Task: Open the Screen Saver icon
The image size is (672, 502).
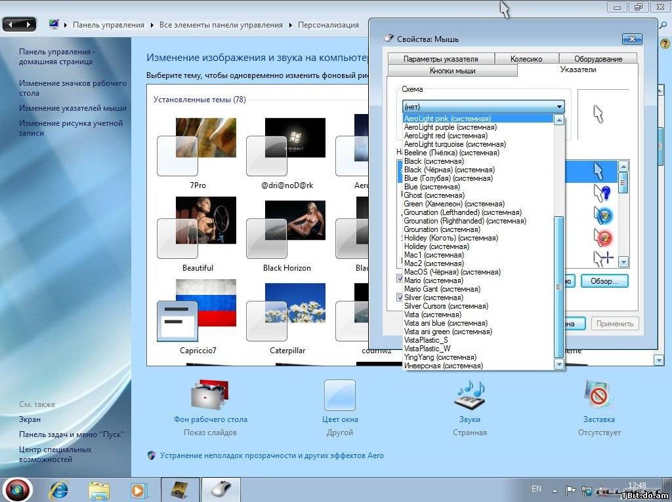Action: click(x=598, y=395)
